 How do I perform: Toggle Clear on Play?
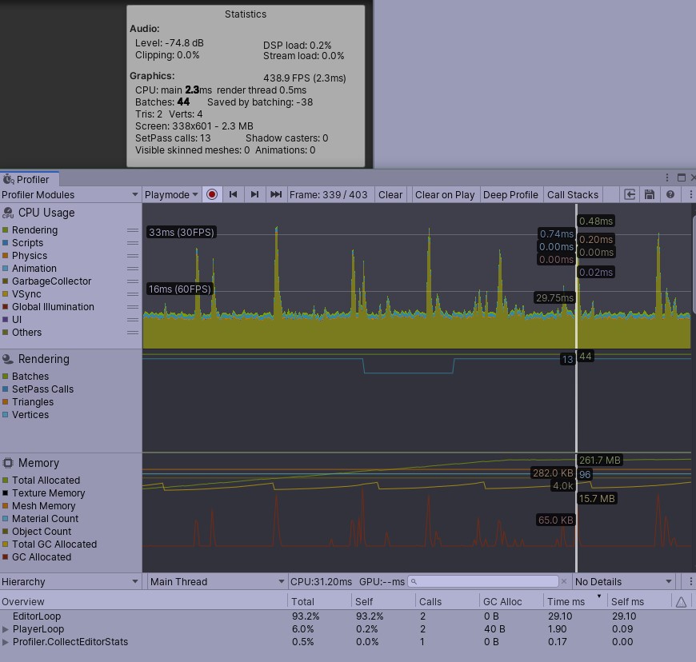click(445, 194)
